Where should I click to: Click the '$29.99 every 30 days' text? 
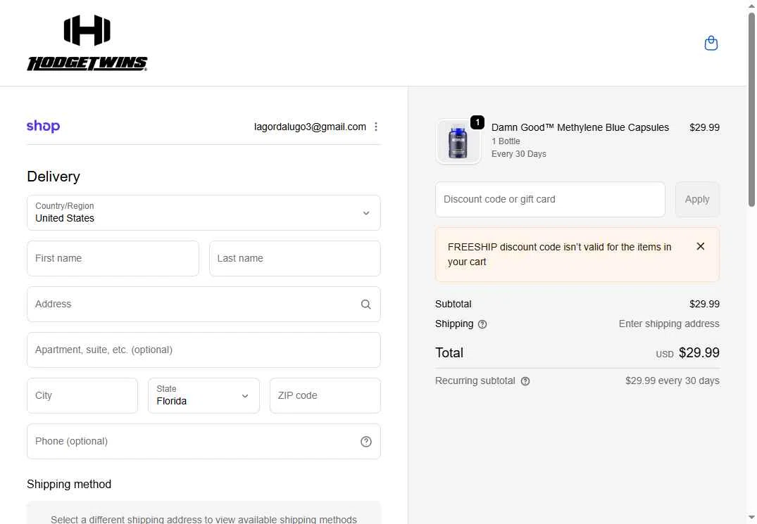click(672, 381)
